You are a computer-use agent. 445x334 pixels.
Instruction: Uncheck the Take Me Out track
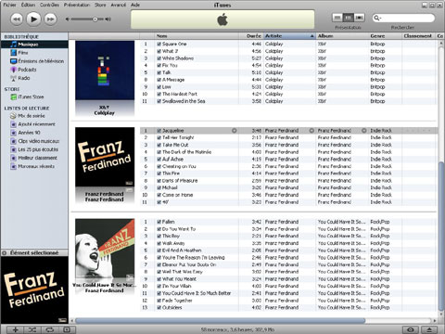click(159, 145)
